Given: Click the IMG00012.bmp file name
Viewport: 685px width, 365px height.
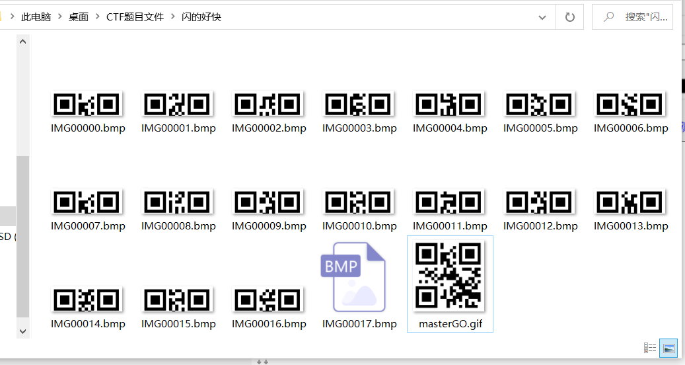Looking at the screenshot, I should 540,226.
